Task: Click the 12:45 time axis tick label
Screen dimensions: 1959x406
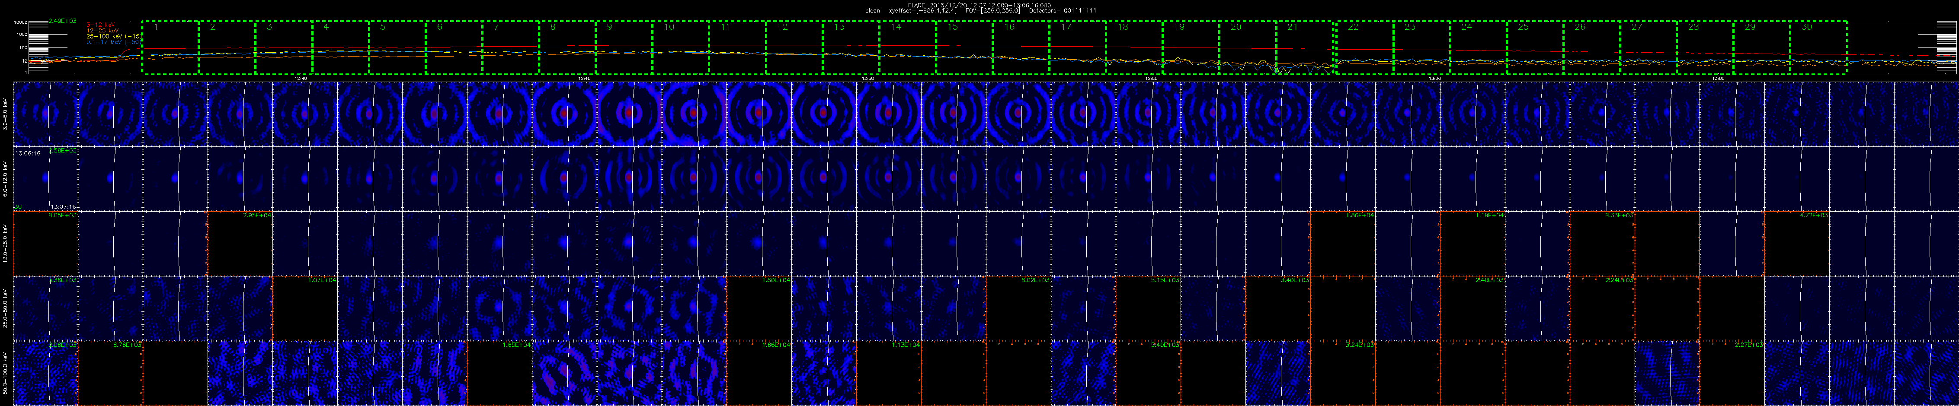Action: [x=584, y=78]
